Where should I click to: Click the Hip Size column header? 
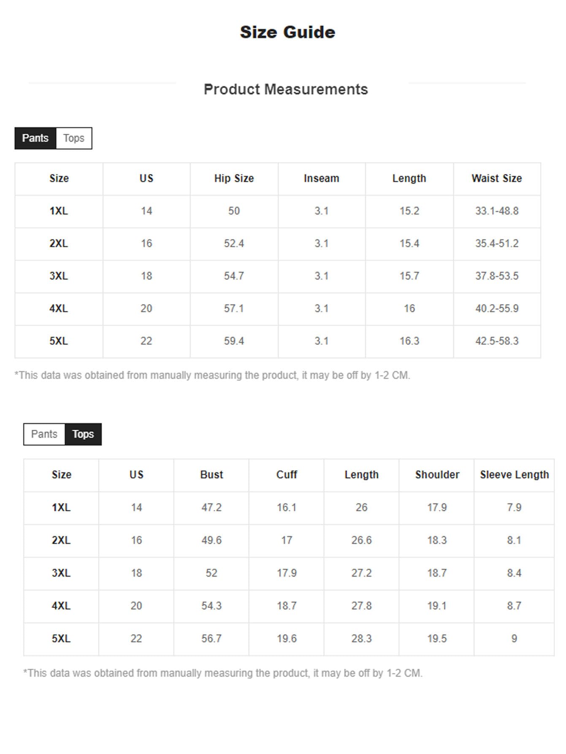point(234,179)
